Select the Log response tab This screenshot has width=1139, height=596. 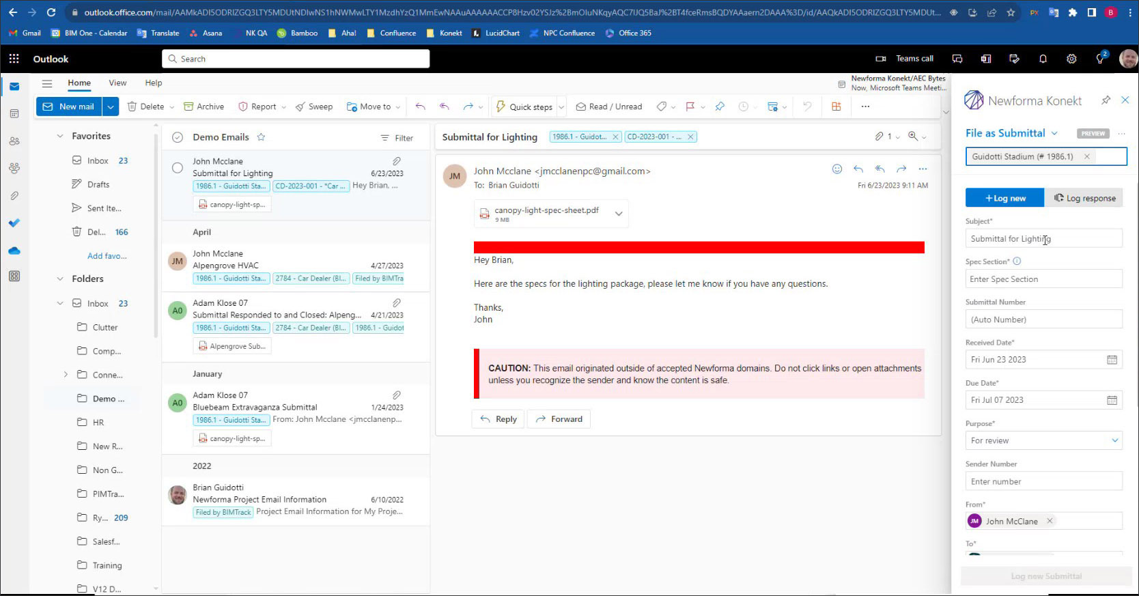[x=1084, y=198]
